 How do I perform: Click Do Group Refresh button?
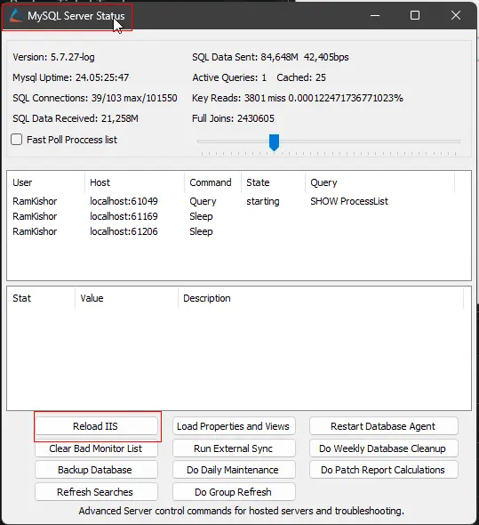(x=234, y=492)
